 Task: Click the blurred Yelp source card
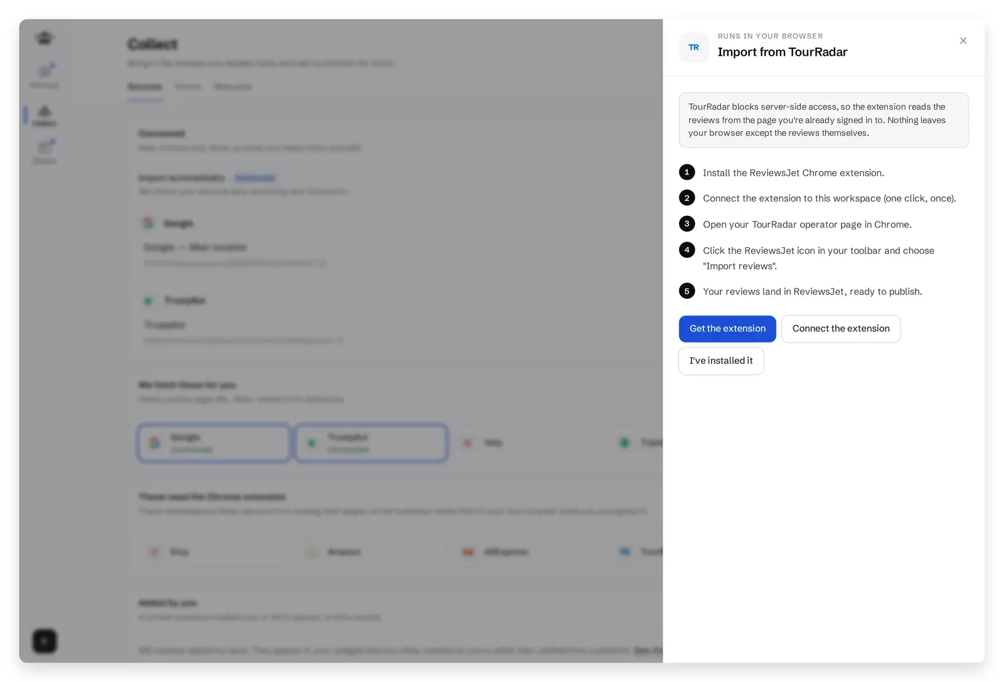[527, 443]
